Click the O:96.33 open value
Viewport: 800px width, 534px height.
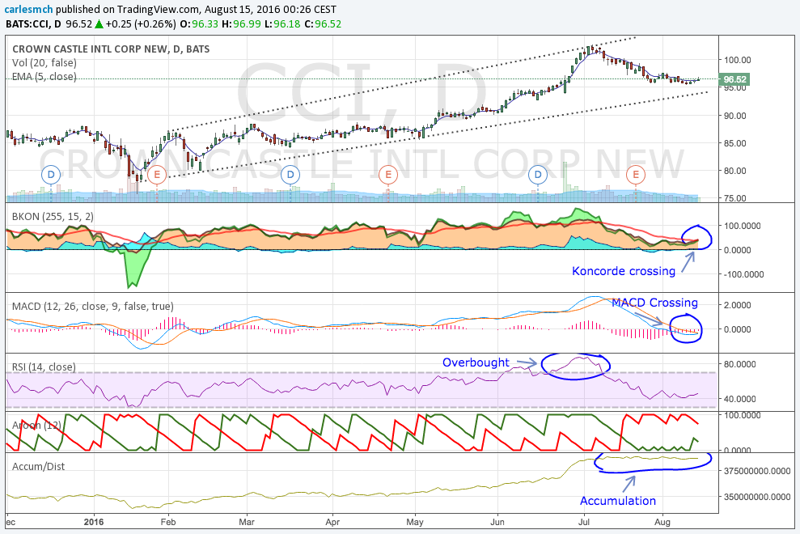point(198,24)
